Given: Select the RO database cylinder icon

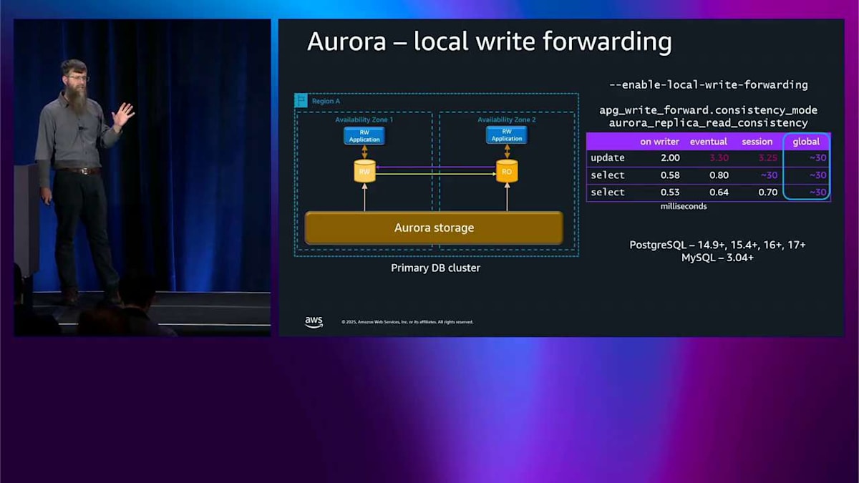Looking at the screenshot, I should pos(507,171).
